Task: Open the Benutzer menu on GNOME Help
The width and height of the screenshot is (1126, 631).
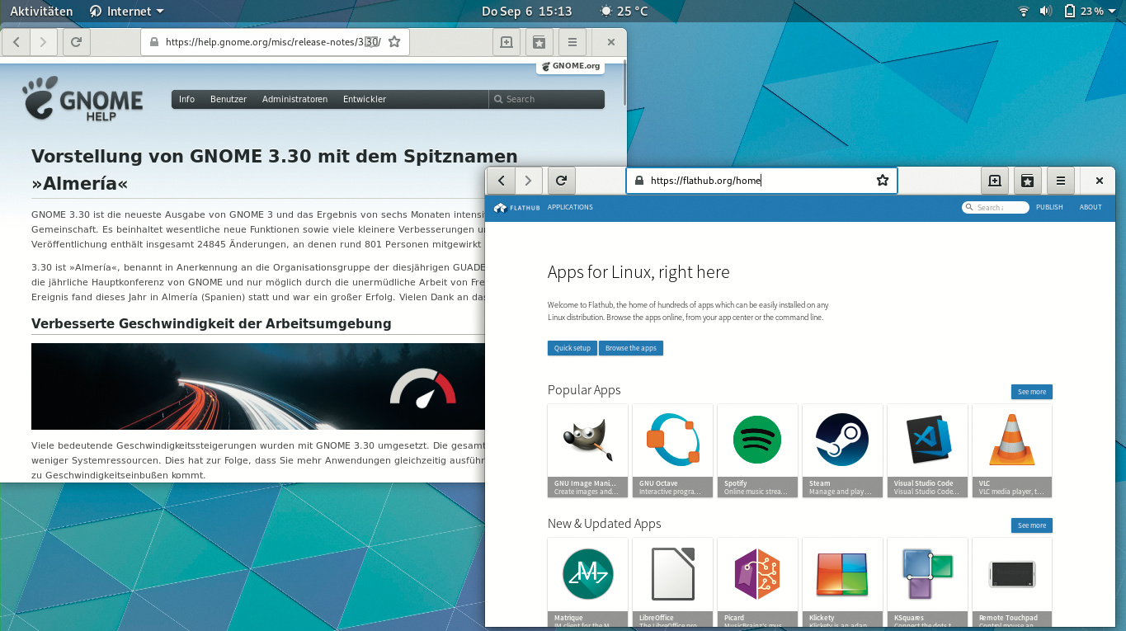Action: [x=228, y=99]
